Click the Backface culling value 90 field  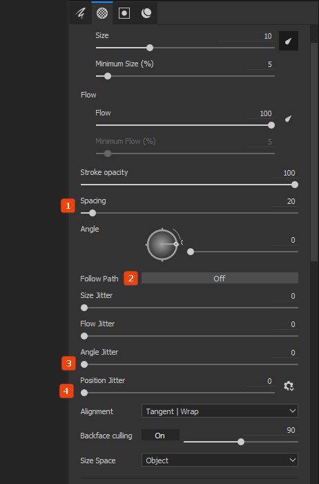(271, 430)
